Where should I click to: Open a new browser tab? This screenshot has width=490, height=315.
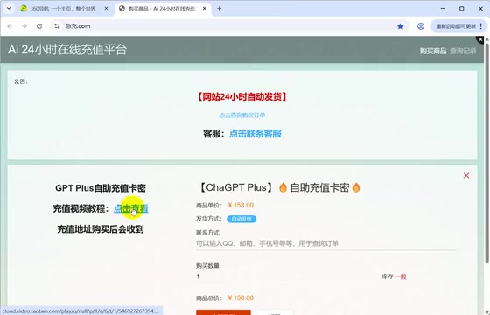click(220, 9)
